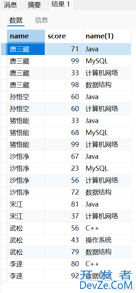Select the score cell showing 80
136x293 pixels.
coord(64,264)
